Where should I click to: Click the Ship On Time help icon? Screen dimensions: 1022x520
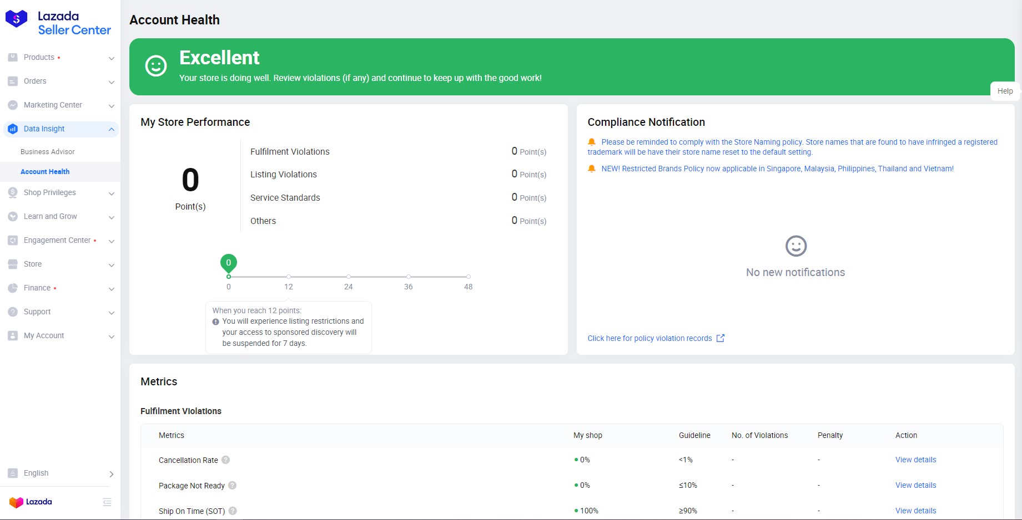[x=233, y=511]
